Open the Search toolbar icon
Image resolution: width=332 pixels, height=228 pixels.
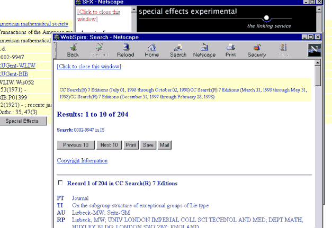[178, 50]
